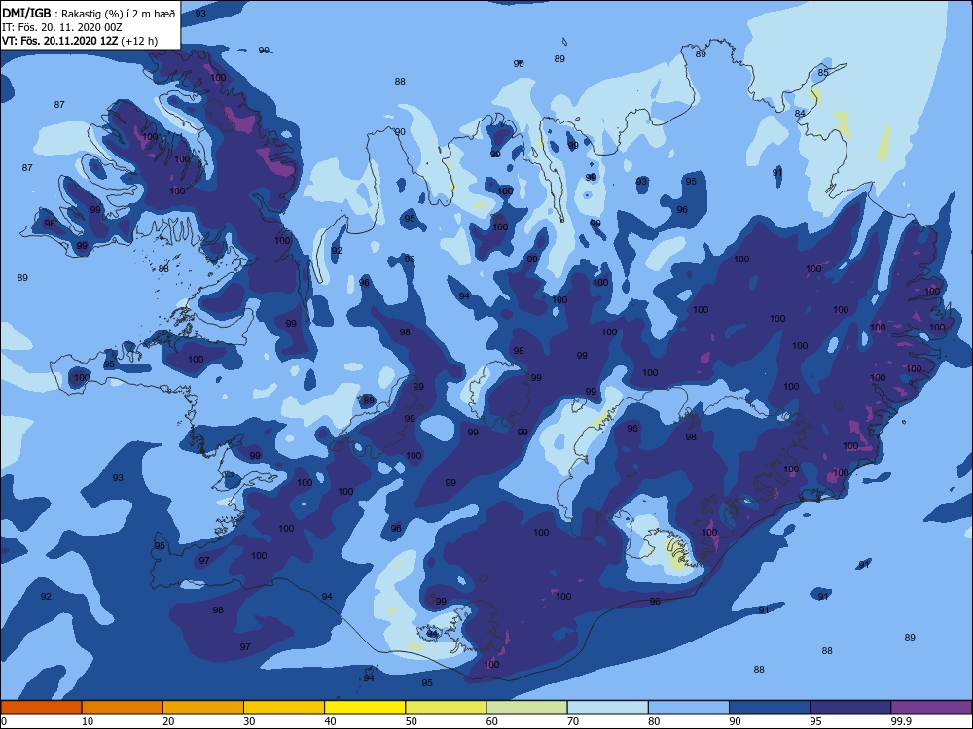This screenshot has height=729, width=973.
Task: Select the light blue 80–90 legend swatch
Action: click(x=689, y=708)
